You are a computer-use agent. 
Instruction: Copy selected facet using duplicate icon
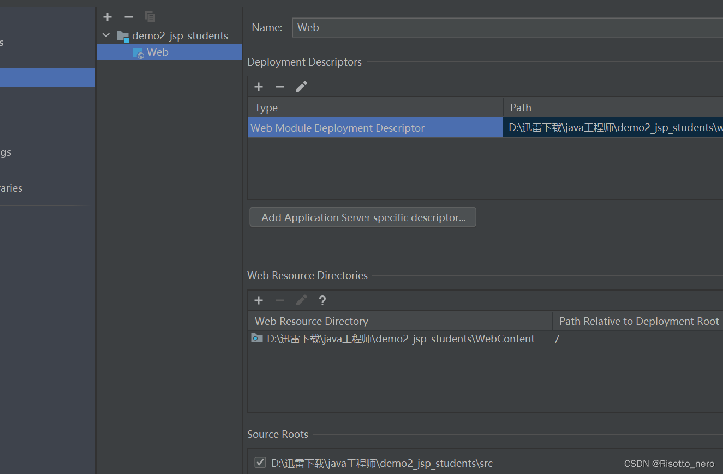click(150, 17)
